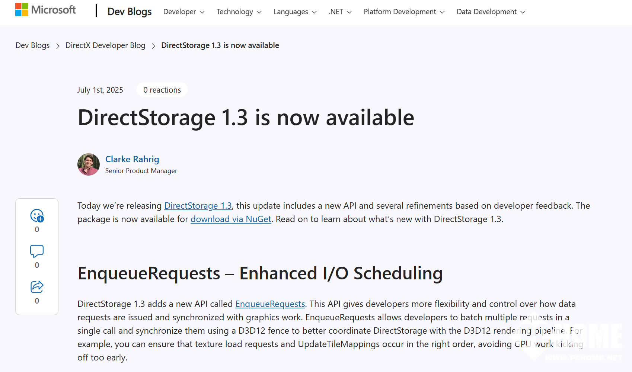Click the current page breadcrumb title

pyautogui.click(x=220, y=45)
